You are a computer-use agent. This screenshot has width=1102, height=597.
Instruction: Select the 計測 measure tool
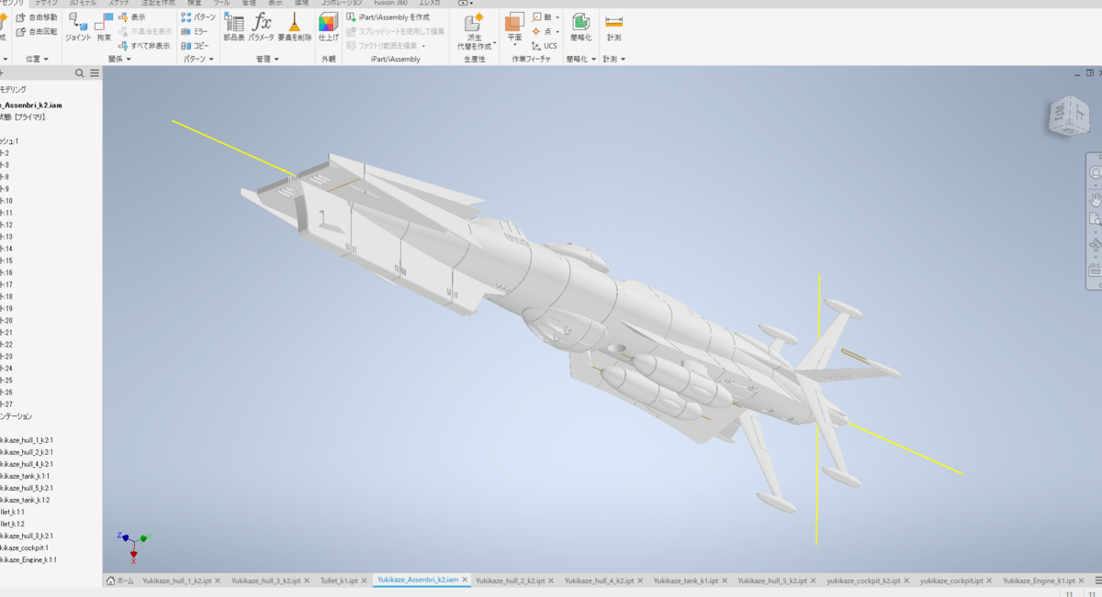pyautogui.click(x=613, y=27)
